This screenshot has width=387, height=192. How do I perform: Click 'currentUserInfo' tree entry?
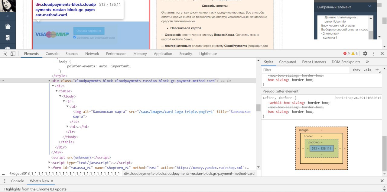click(x=335, y=21)
